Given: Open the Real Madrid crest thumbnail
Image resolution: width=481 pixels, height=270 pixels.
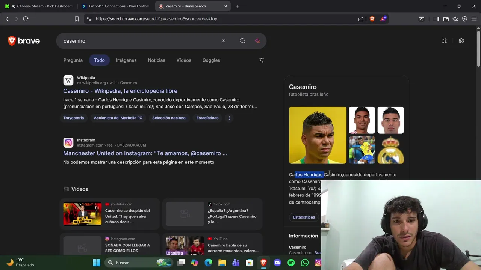Looking at the screenshot, I should click(x=390, y=150).
